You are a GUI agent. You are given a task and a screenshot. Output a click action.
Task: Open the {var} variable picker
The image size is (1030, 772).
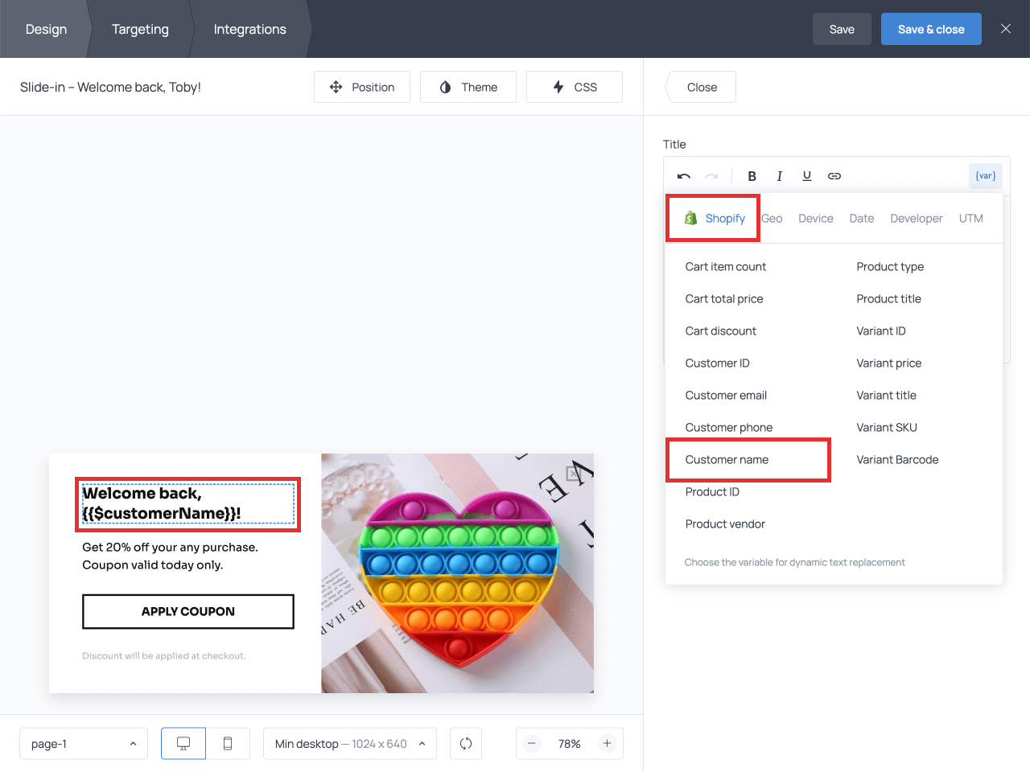click(x=985, y=176)
